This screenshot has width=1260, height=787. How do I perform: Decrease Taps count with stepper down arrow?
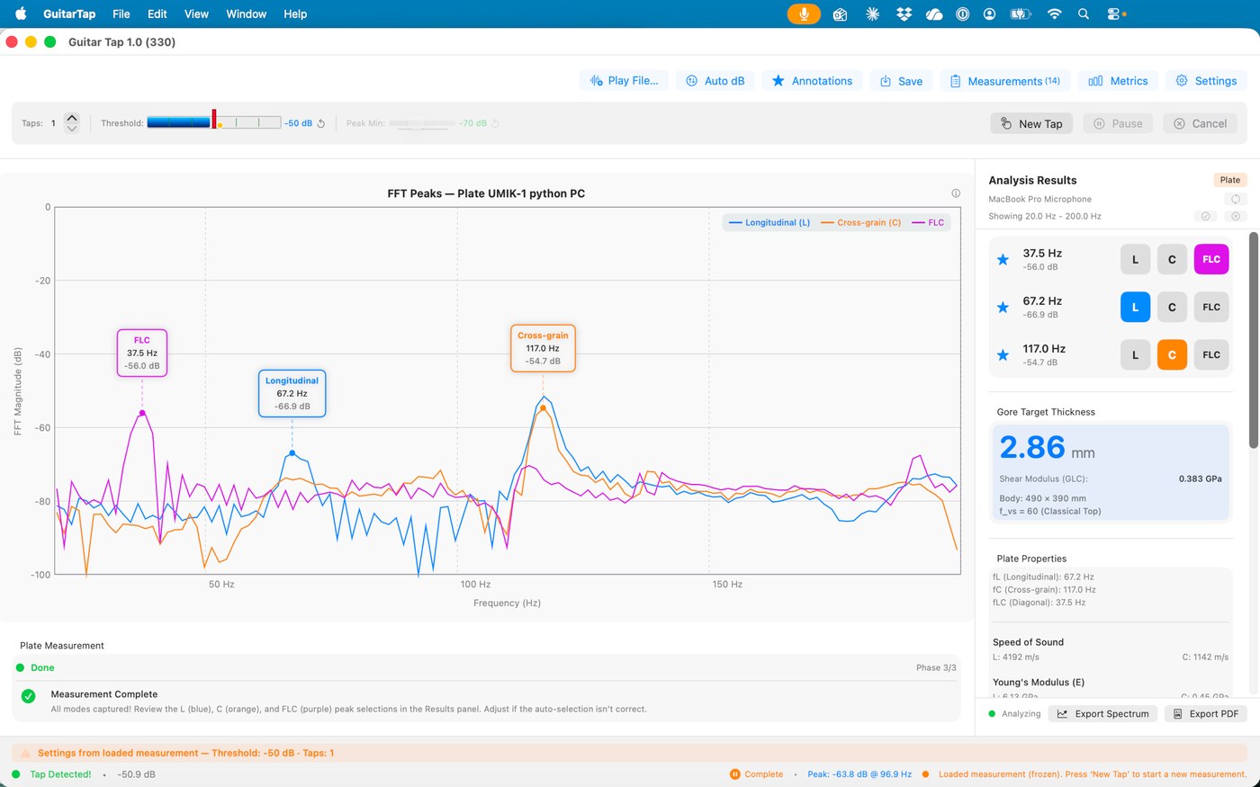click(72, 129)
